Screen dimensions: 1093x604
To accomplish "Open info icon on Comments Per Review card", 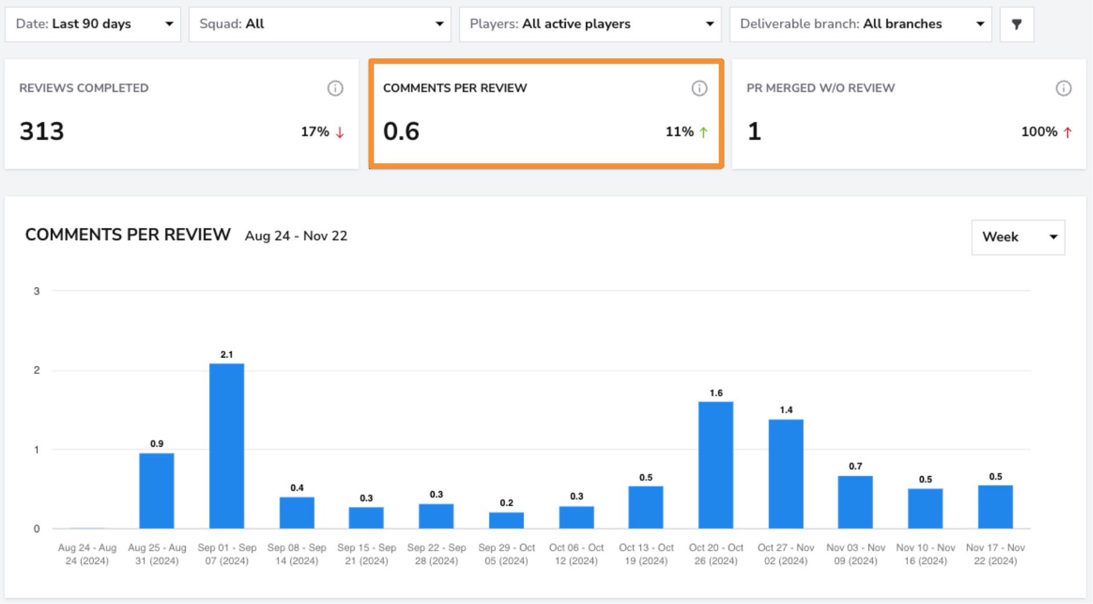I will [x=700, y=89].
